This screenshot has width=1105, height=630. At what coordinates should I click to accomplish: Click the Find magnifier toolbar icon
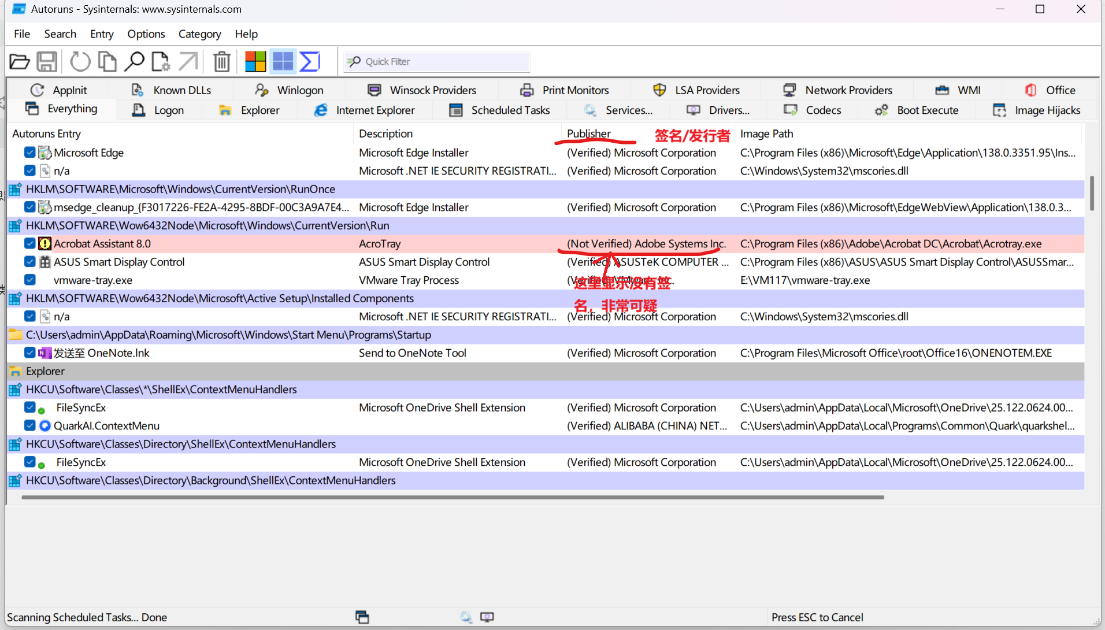[x=134, y=61]
